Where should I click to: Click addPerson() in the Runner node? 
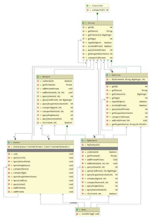19,192
